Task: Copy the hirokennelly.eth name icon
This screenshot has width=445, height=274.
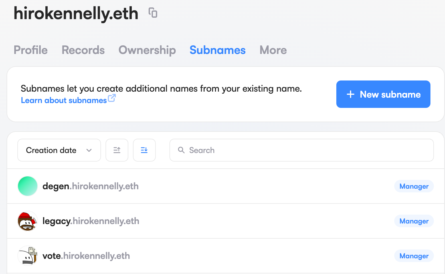Action: [153, 13]
